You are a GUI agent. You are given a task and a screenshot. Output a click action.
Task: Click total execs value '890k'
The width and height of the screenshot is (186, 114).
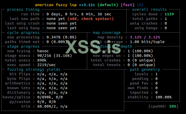click(42, 60)
